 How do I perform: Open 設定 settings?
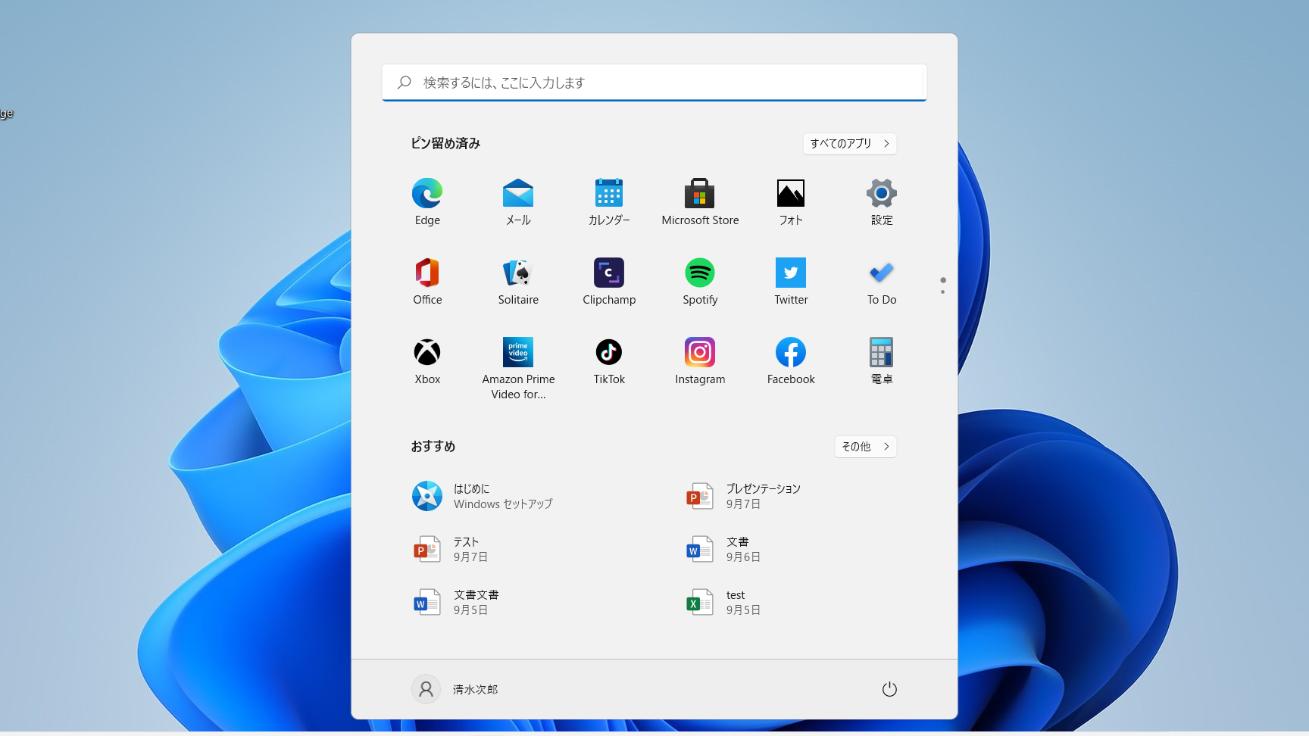(x=882, y=201)
